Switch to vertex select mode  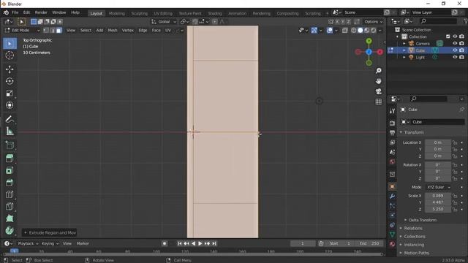coord(46,31)
